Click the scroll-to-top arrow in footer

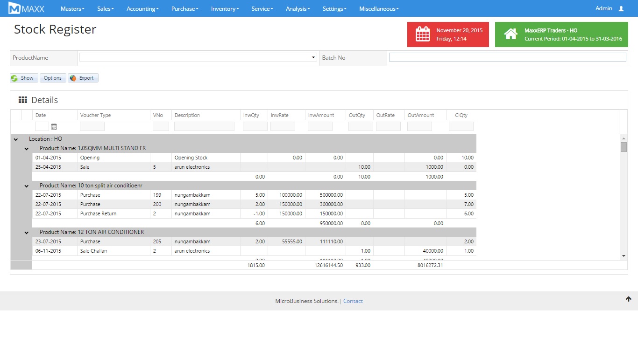[628, 299]
